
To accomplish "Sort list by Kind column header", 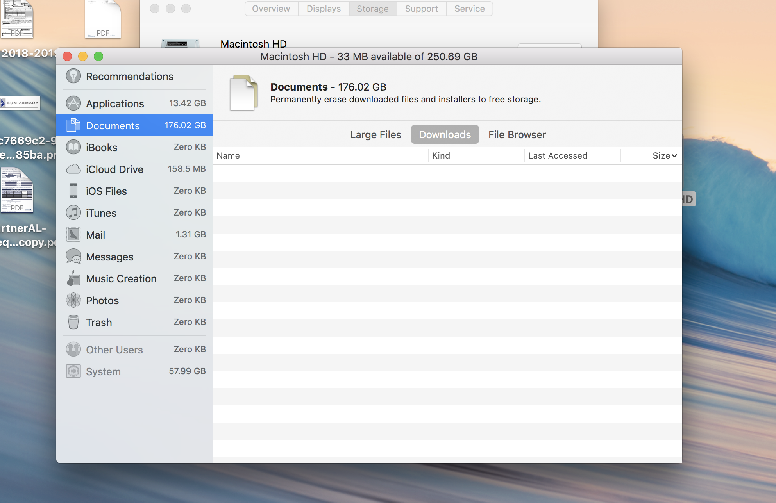I will pos(441,156).
